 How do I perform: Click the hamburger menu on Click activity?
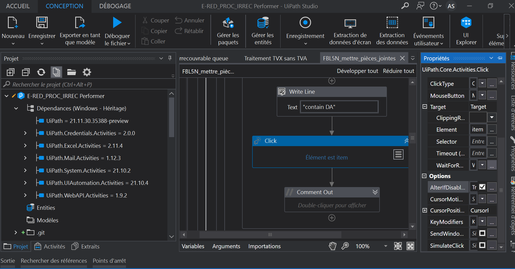tap(398, 155)
